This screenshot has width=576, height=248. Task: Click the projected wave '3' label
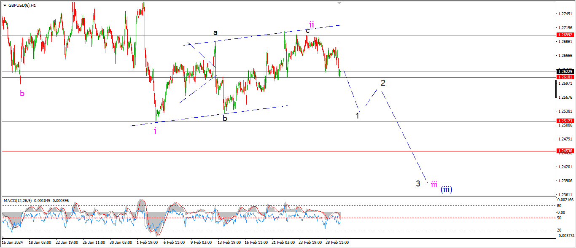tap(418, 183)
